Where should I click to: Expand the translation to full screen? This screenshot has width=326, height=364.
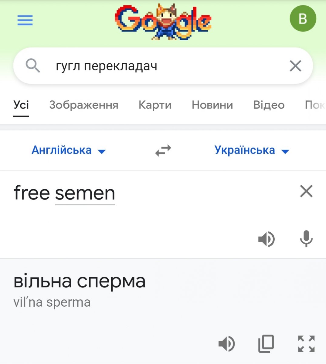(x=306, y=344)
